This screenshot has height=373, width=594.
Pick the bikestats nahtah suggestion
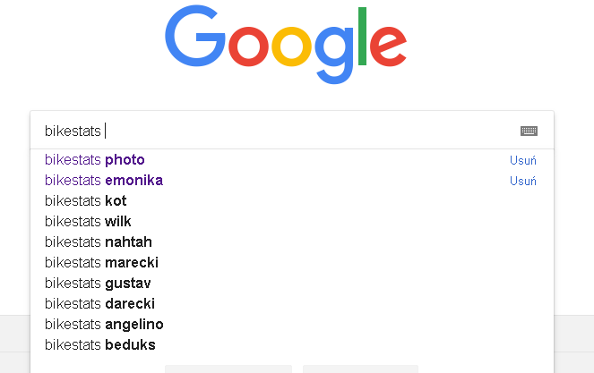[x=292, y=242]
